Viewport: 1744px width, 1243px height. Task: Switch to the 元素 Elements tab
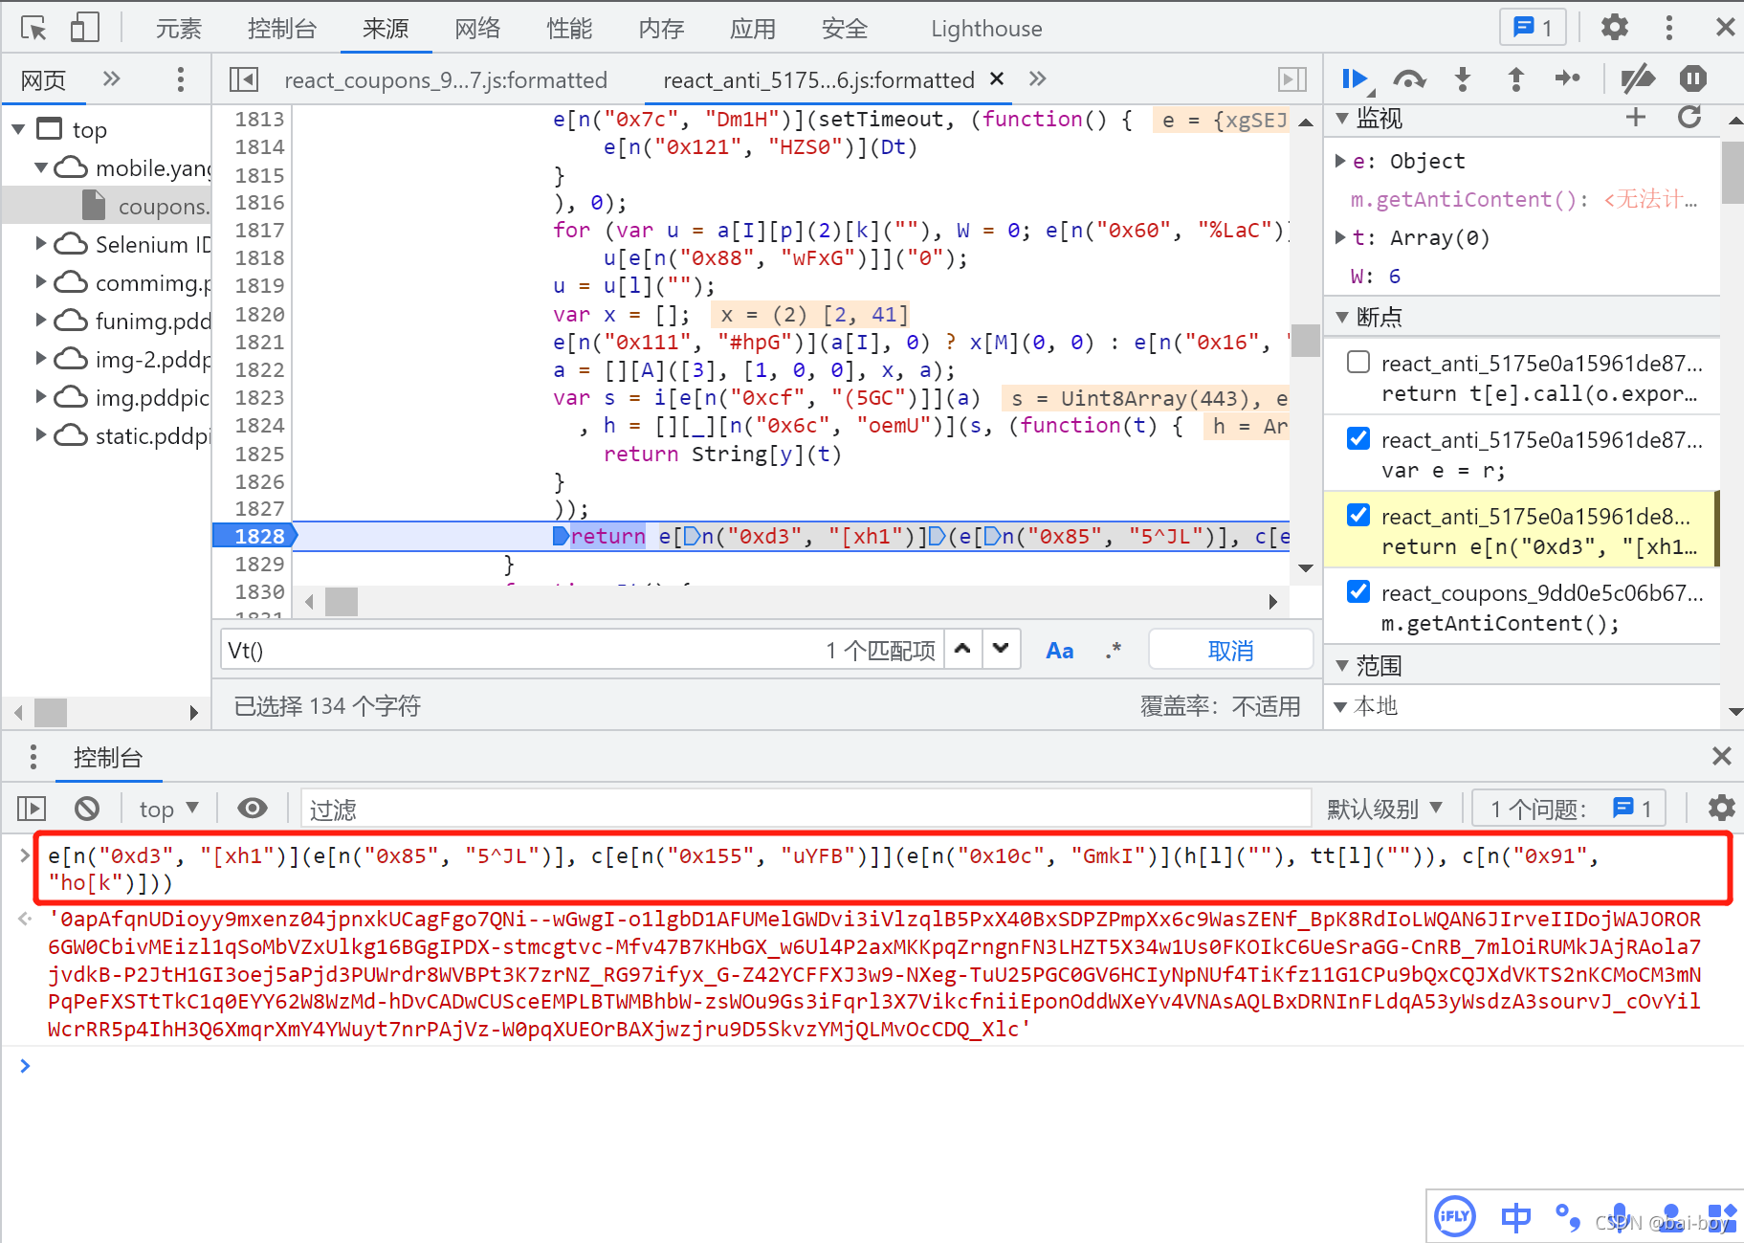click(x=178, y=29)
